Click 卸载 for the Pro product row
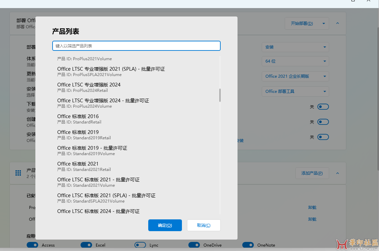The width and height of the screenshot is (379, 251). click(x=312, y=208)
